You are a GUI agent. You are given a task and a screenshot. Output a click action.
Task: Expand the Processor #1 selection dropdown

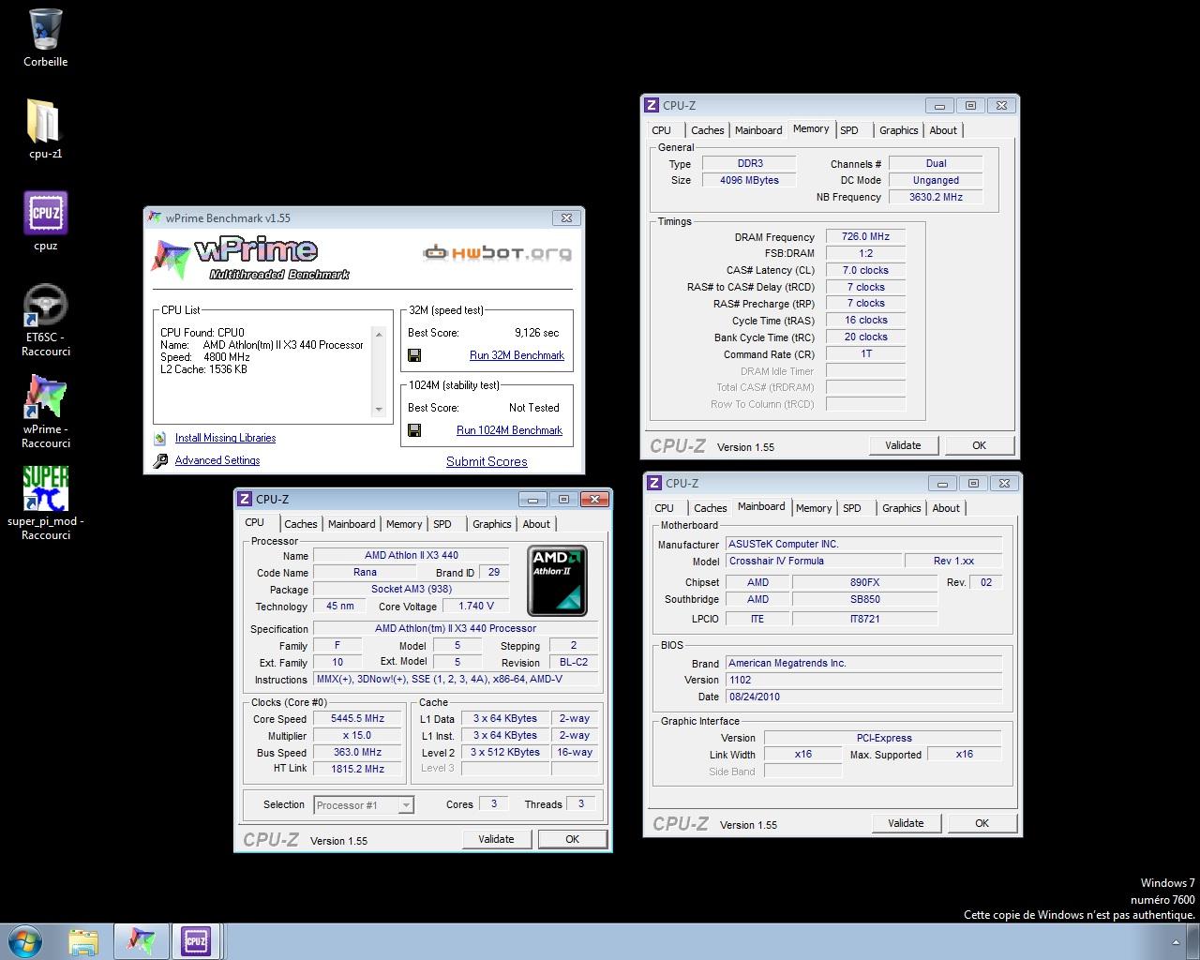tap(406, 804)
